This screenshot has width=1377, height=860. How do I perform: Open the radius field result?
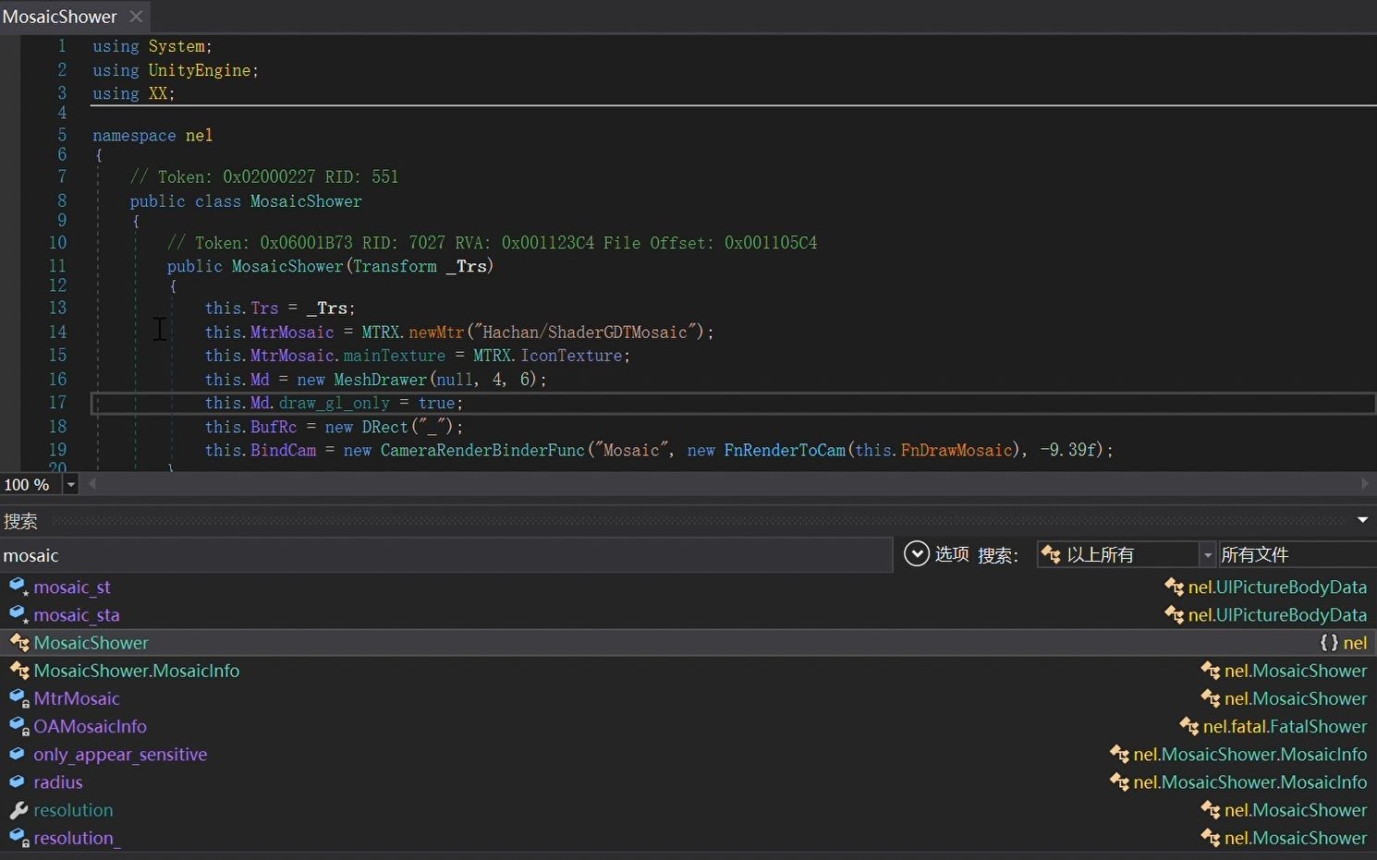point(58,782)
